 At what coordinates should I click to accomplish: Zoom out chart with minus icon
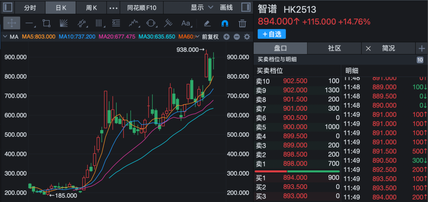pos(237,37)
